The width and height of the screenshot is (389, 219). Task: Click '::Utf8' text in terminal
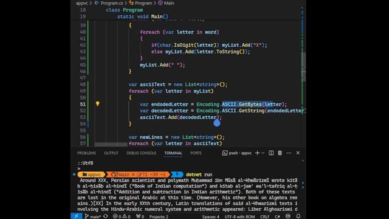coord(85,163)
